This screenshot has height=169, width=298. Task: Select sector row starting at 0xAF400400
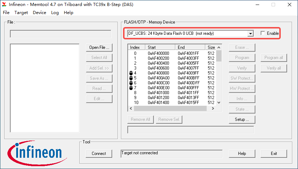pyautogui.click(x=172, y=63)
